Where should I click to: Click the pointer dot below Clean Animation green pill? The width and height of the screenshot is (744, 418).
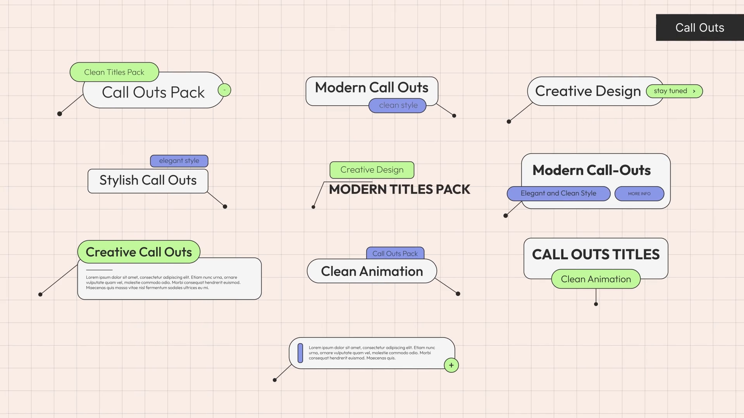(x=596, y=304)
